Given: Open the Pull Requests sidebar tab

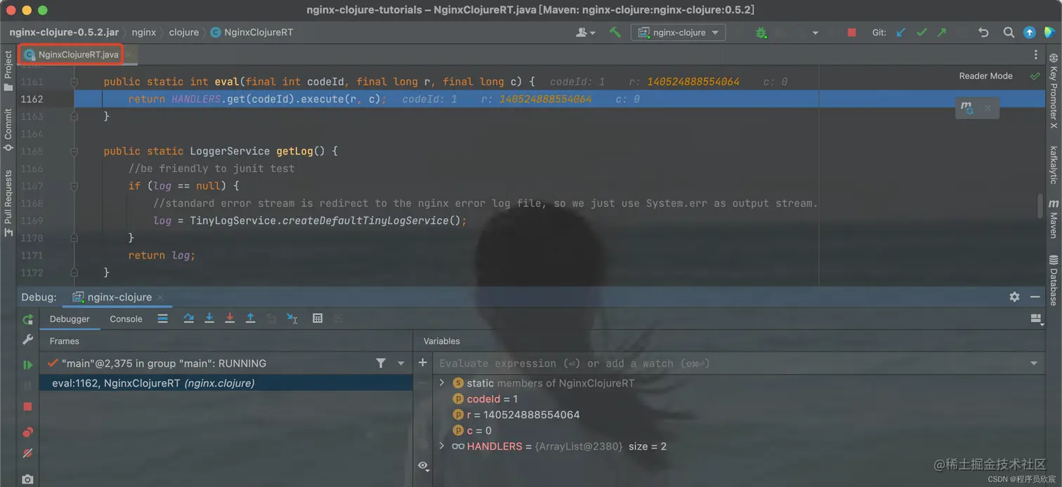Looking at the screenshot, I should point(8,204).
